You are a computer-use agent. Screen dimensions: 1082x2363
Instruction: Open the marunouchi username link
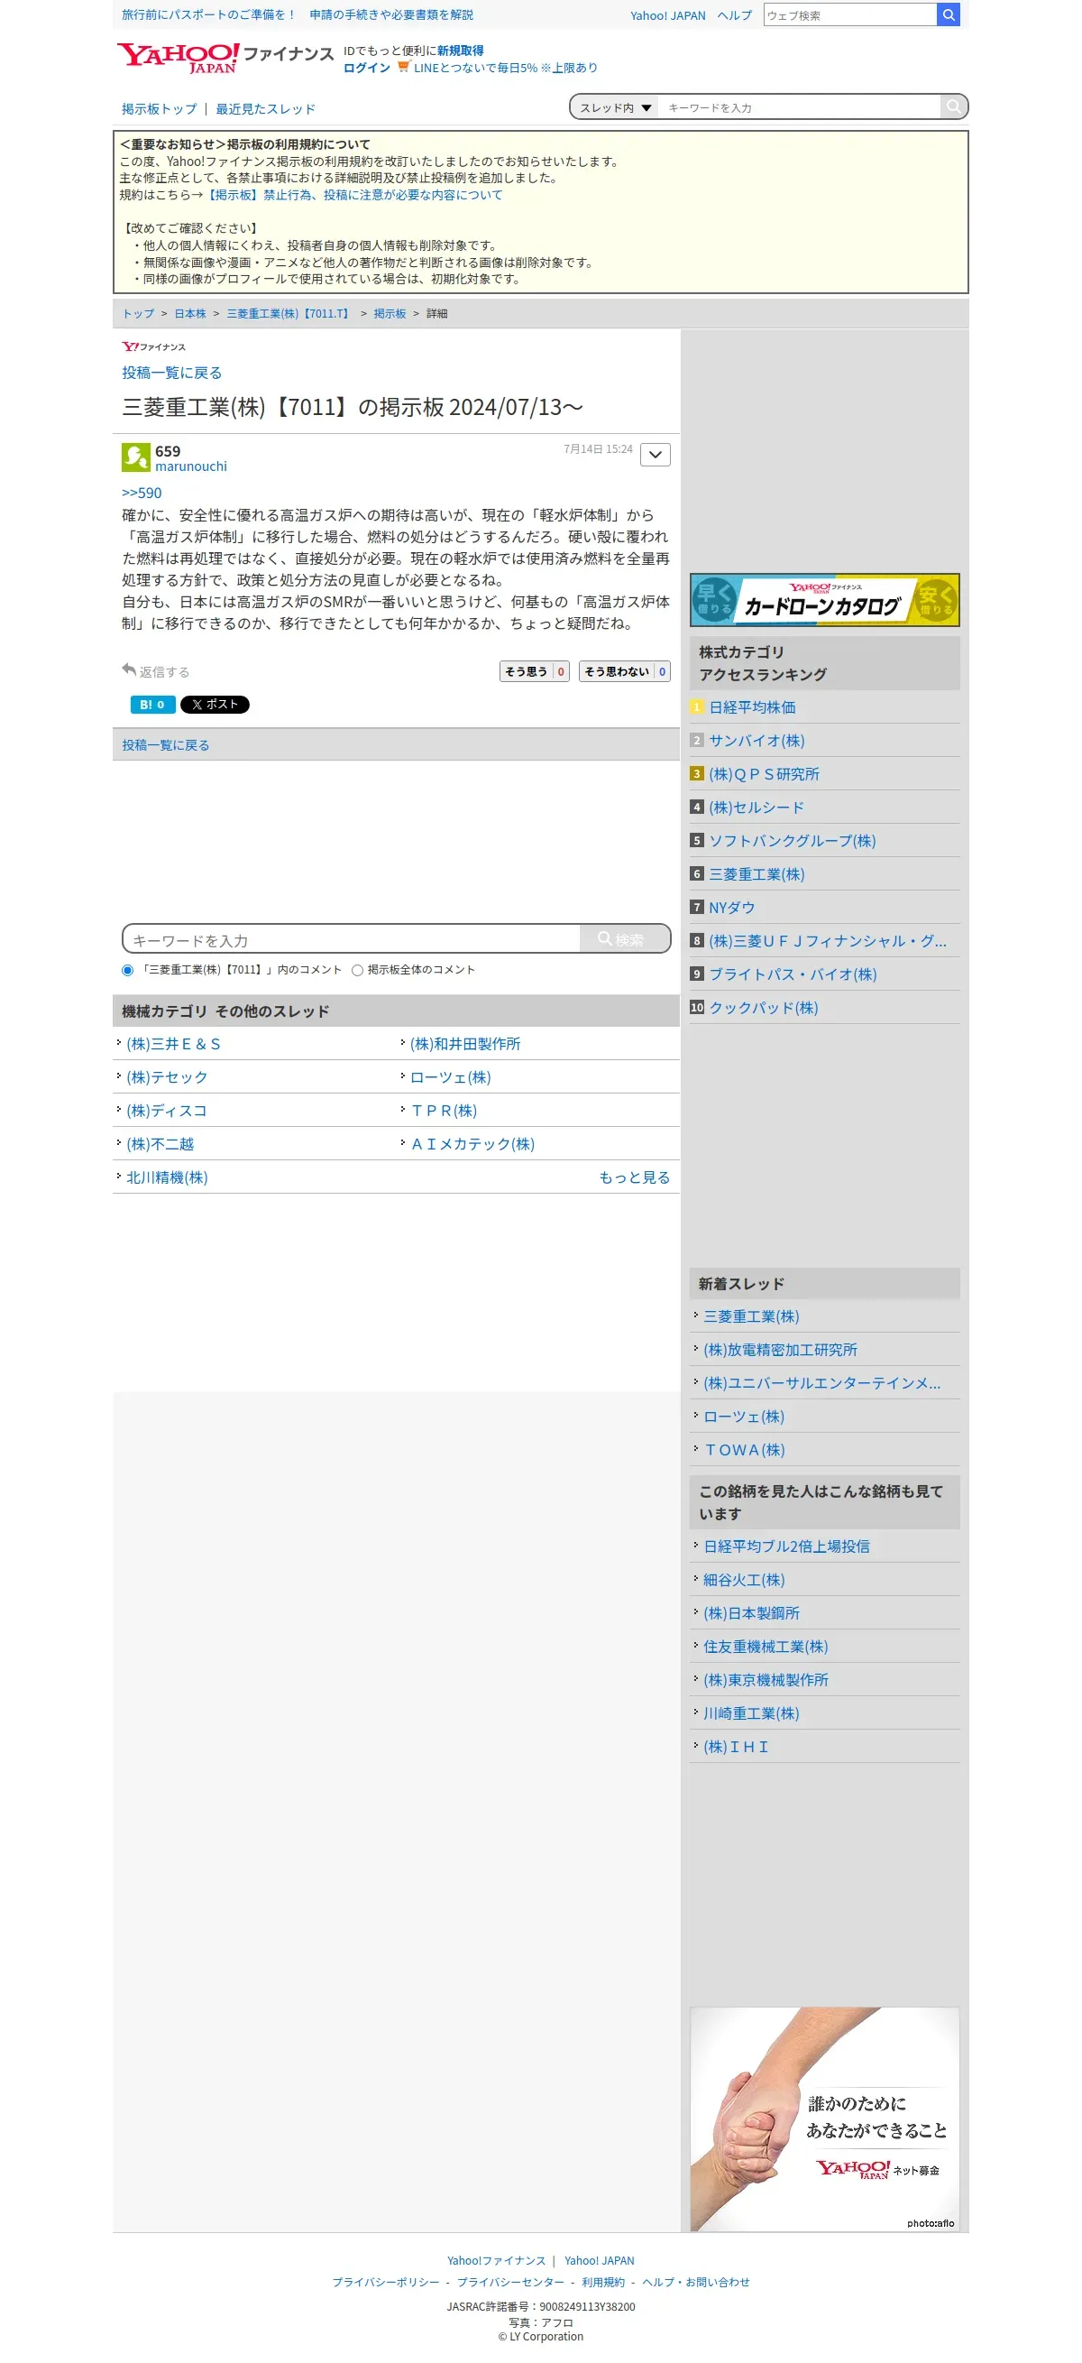191,466
